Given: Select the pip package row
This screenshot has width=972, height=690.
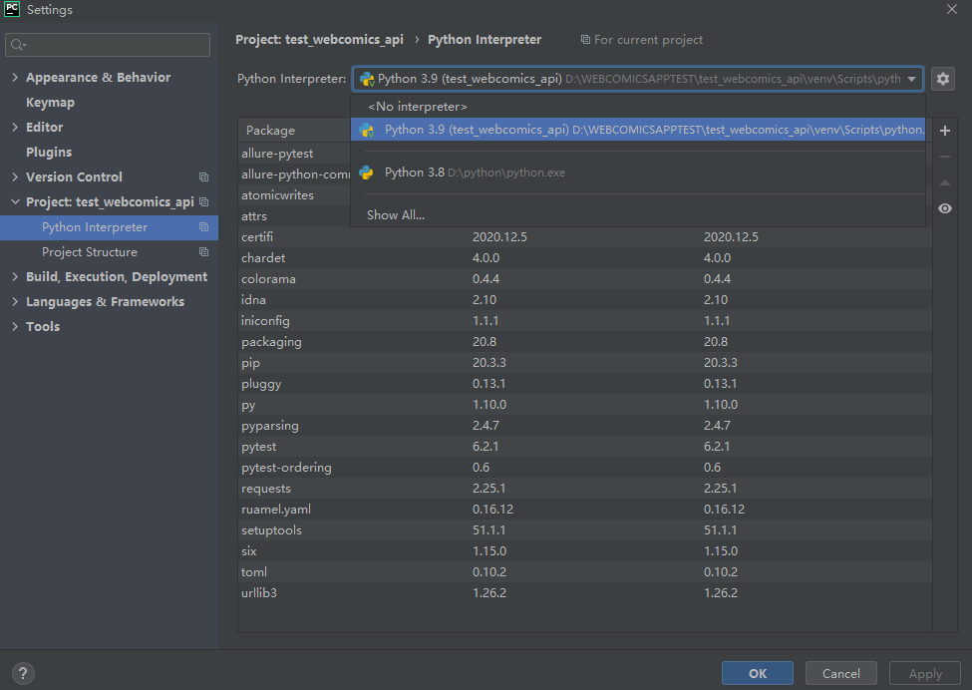Looking at the screenshot, I should pyautogui.click(x=585, y=363).
